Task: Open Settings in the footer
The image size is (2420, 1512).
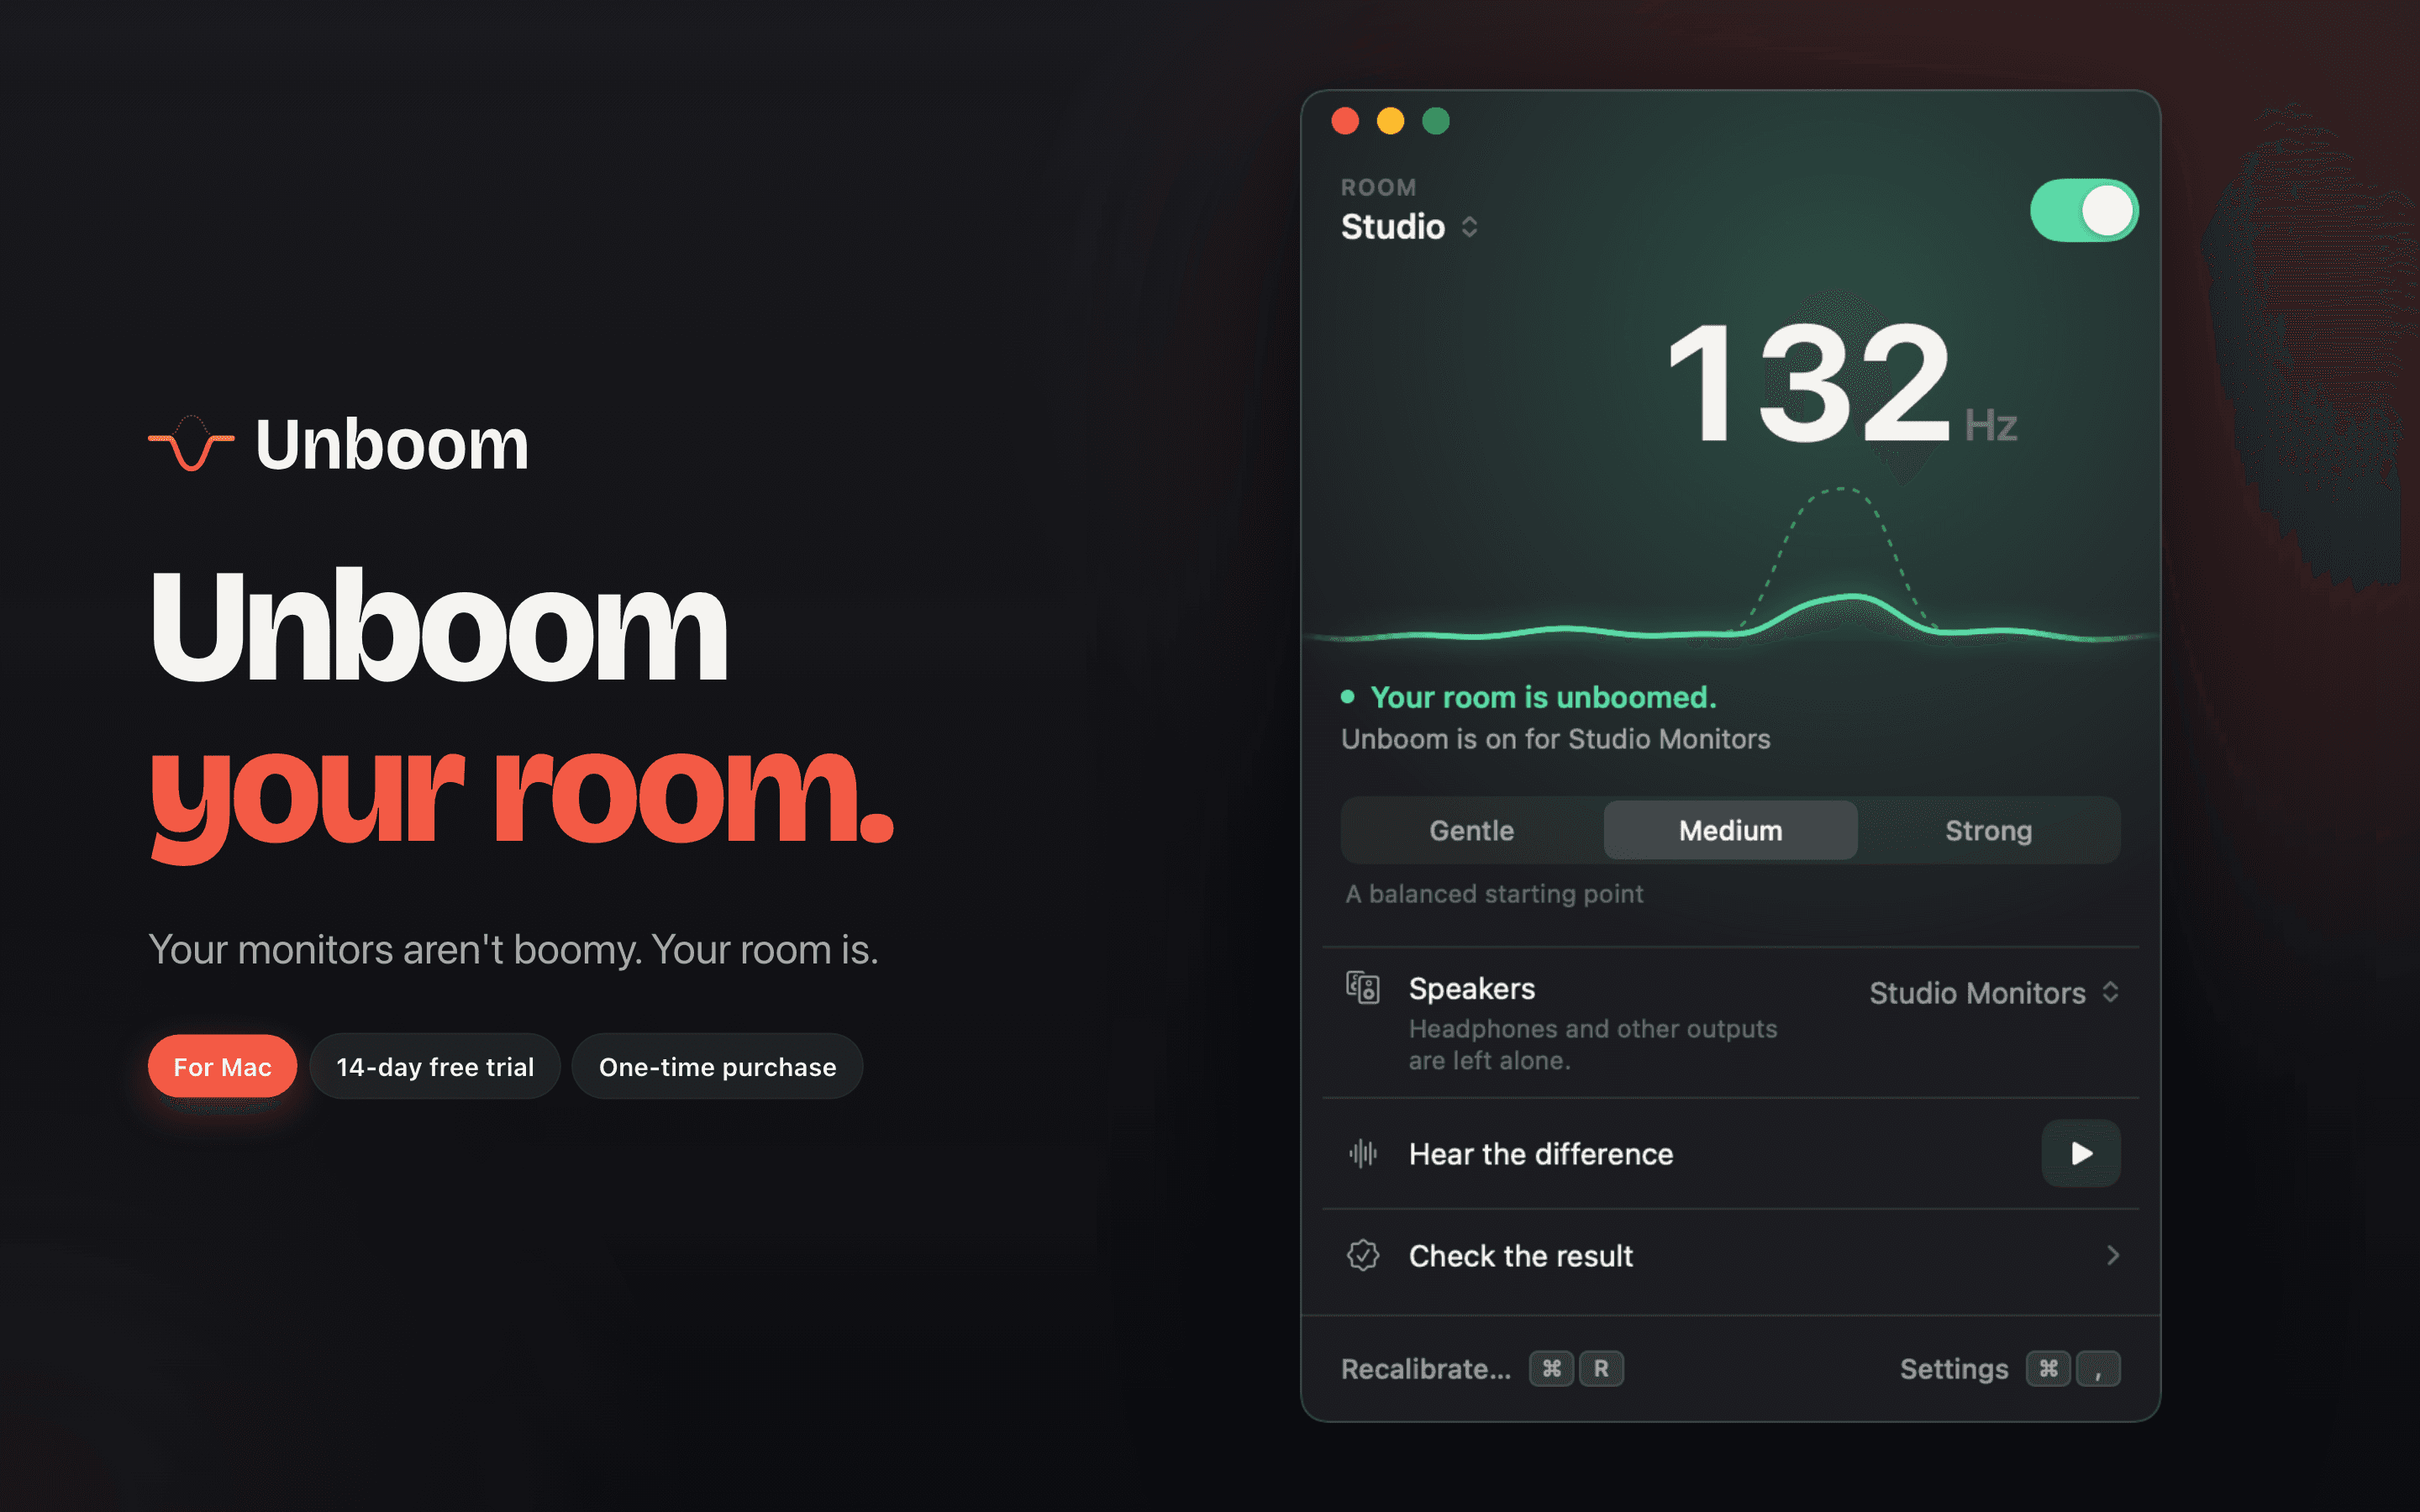Action: pyautogui.click(x=1954, y=1369)
